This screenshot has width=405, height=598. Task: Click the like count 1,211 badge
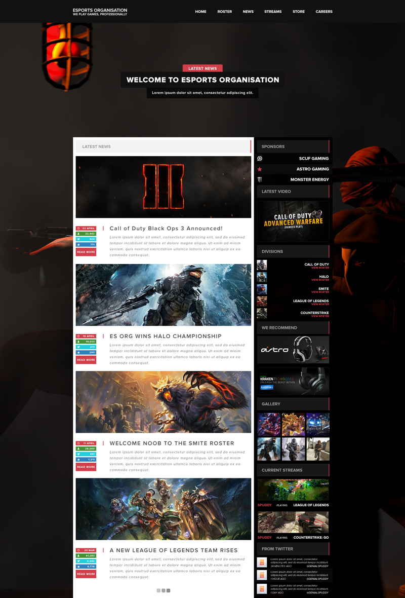(86, 460)
